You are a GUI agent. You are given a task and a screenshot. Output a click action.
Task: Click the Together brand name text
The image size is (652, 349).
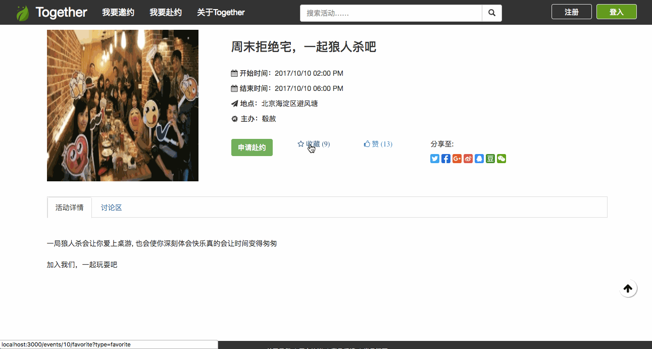click(x=61, y=13)
